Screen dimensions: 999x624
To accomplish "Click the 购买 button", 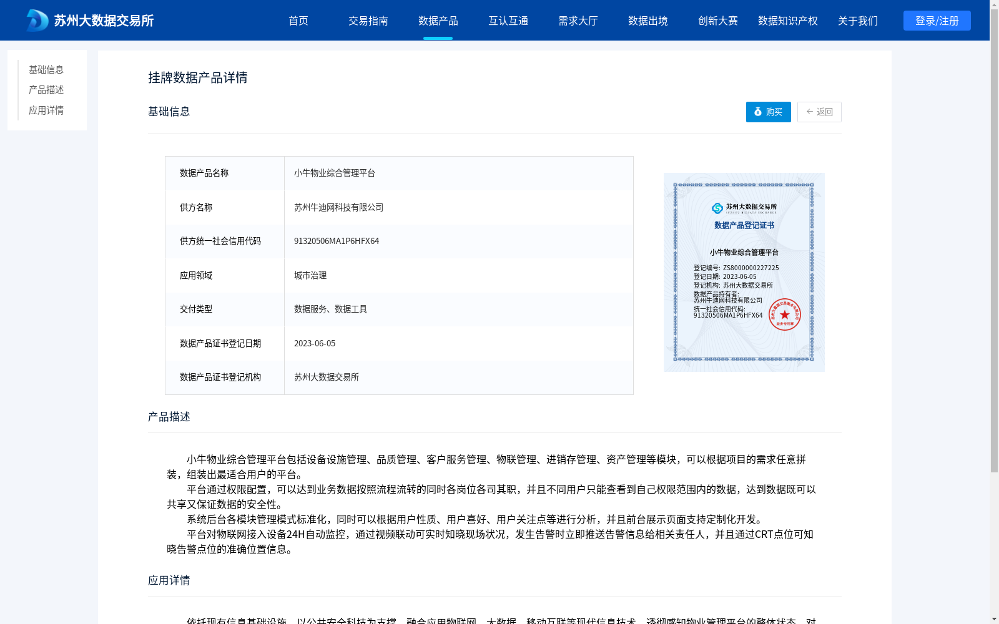I will (x=769, y=112).
